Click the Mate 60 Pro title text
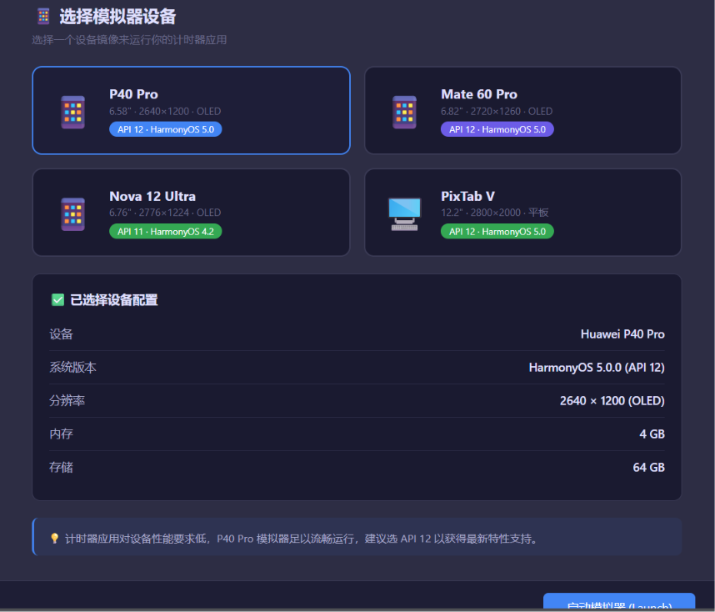The width and height of the screenshot is (715, 612). (x=479, y=94)
